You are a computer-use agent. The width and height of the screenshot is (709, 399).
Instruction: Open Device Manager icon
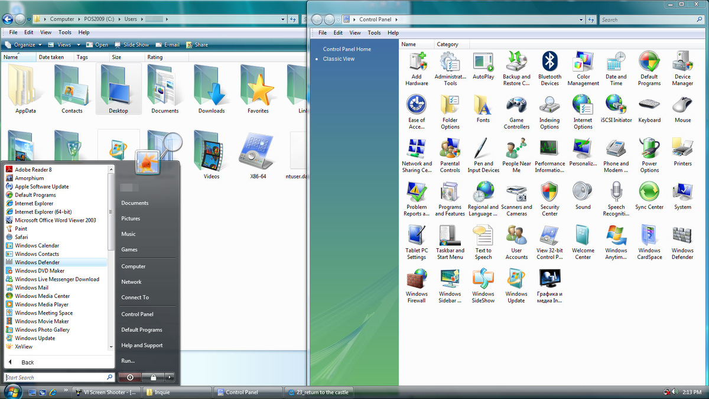[682, 69]
